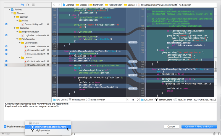
Task: Click the previous change arrow beside 13
Action: pos(127,100)
